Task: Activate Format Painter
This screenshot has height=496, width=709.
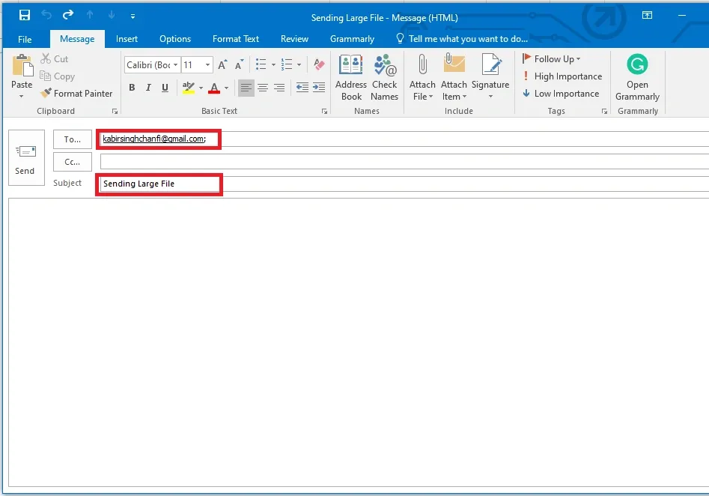Action: pos(76,93)
